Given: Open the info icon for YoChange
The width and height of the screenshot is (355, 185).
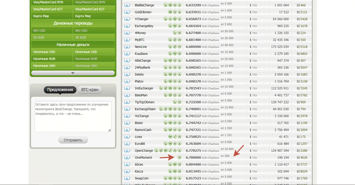Looking at the screenshot, I should point(127,116).
